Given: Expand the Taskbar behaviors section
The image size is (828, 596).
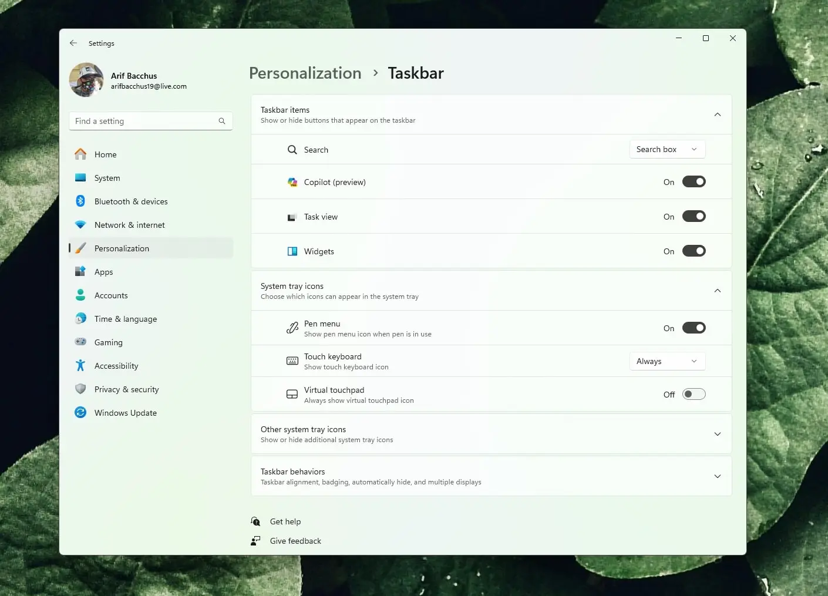Looking at the screenshot, I should pyautogui.click(x=717, y=476).
